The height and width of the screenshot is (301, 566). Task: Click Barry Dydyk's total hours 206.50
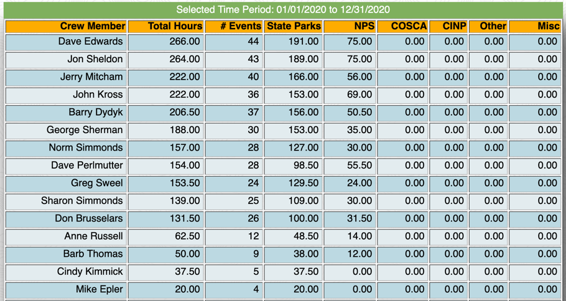(x=185, y=113)
